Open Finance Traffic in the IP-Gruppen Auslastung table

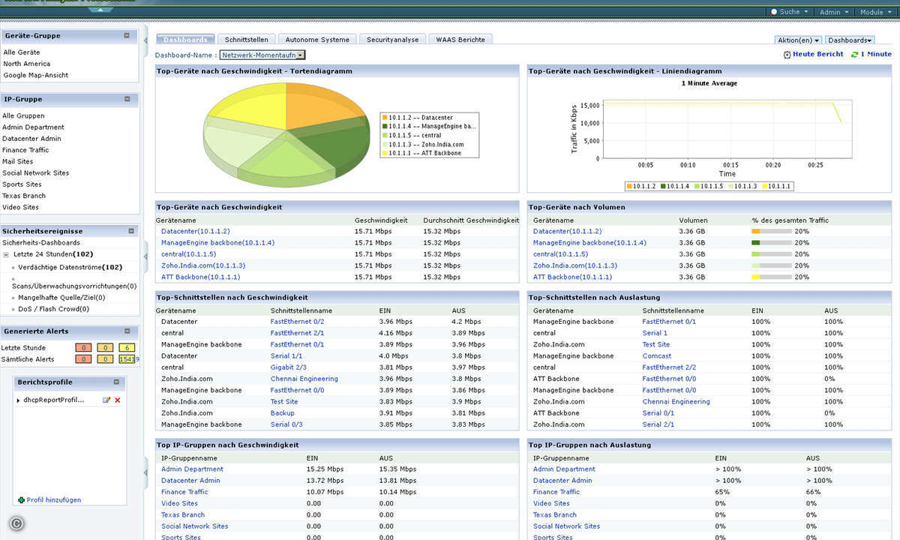click(556, 492)
